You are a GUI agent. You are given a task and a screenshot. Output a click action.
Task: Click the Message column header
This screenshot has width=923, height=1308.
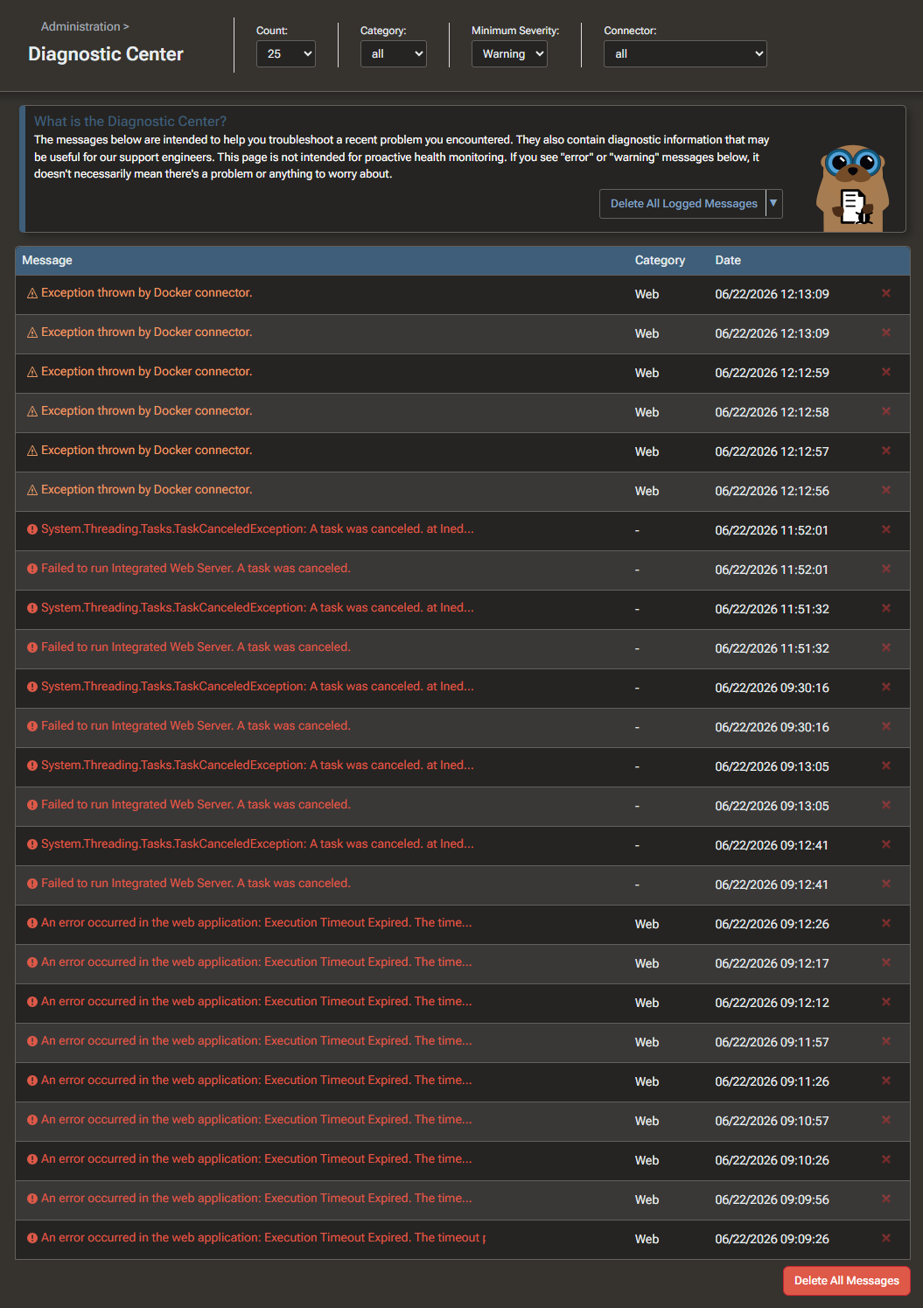point(47,261)
